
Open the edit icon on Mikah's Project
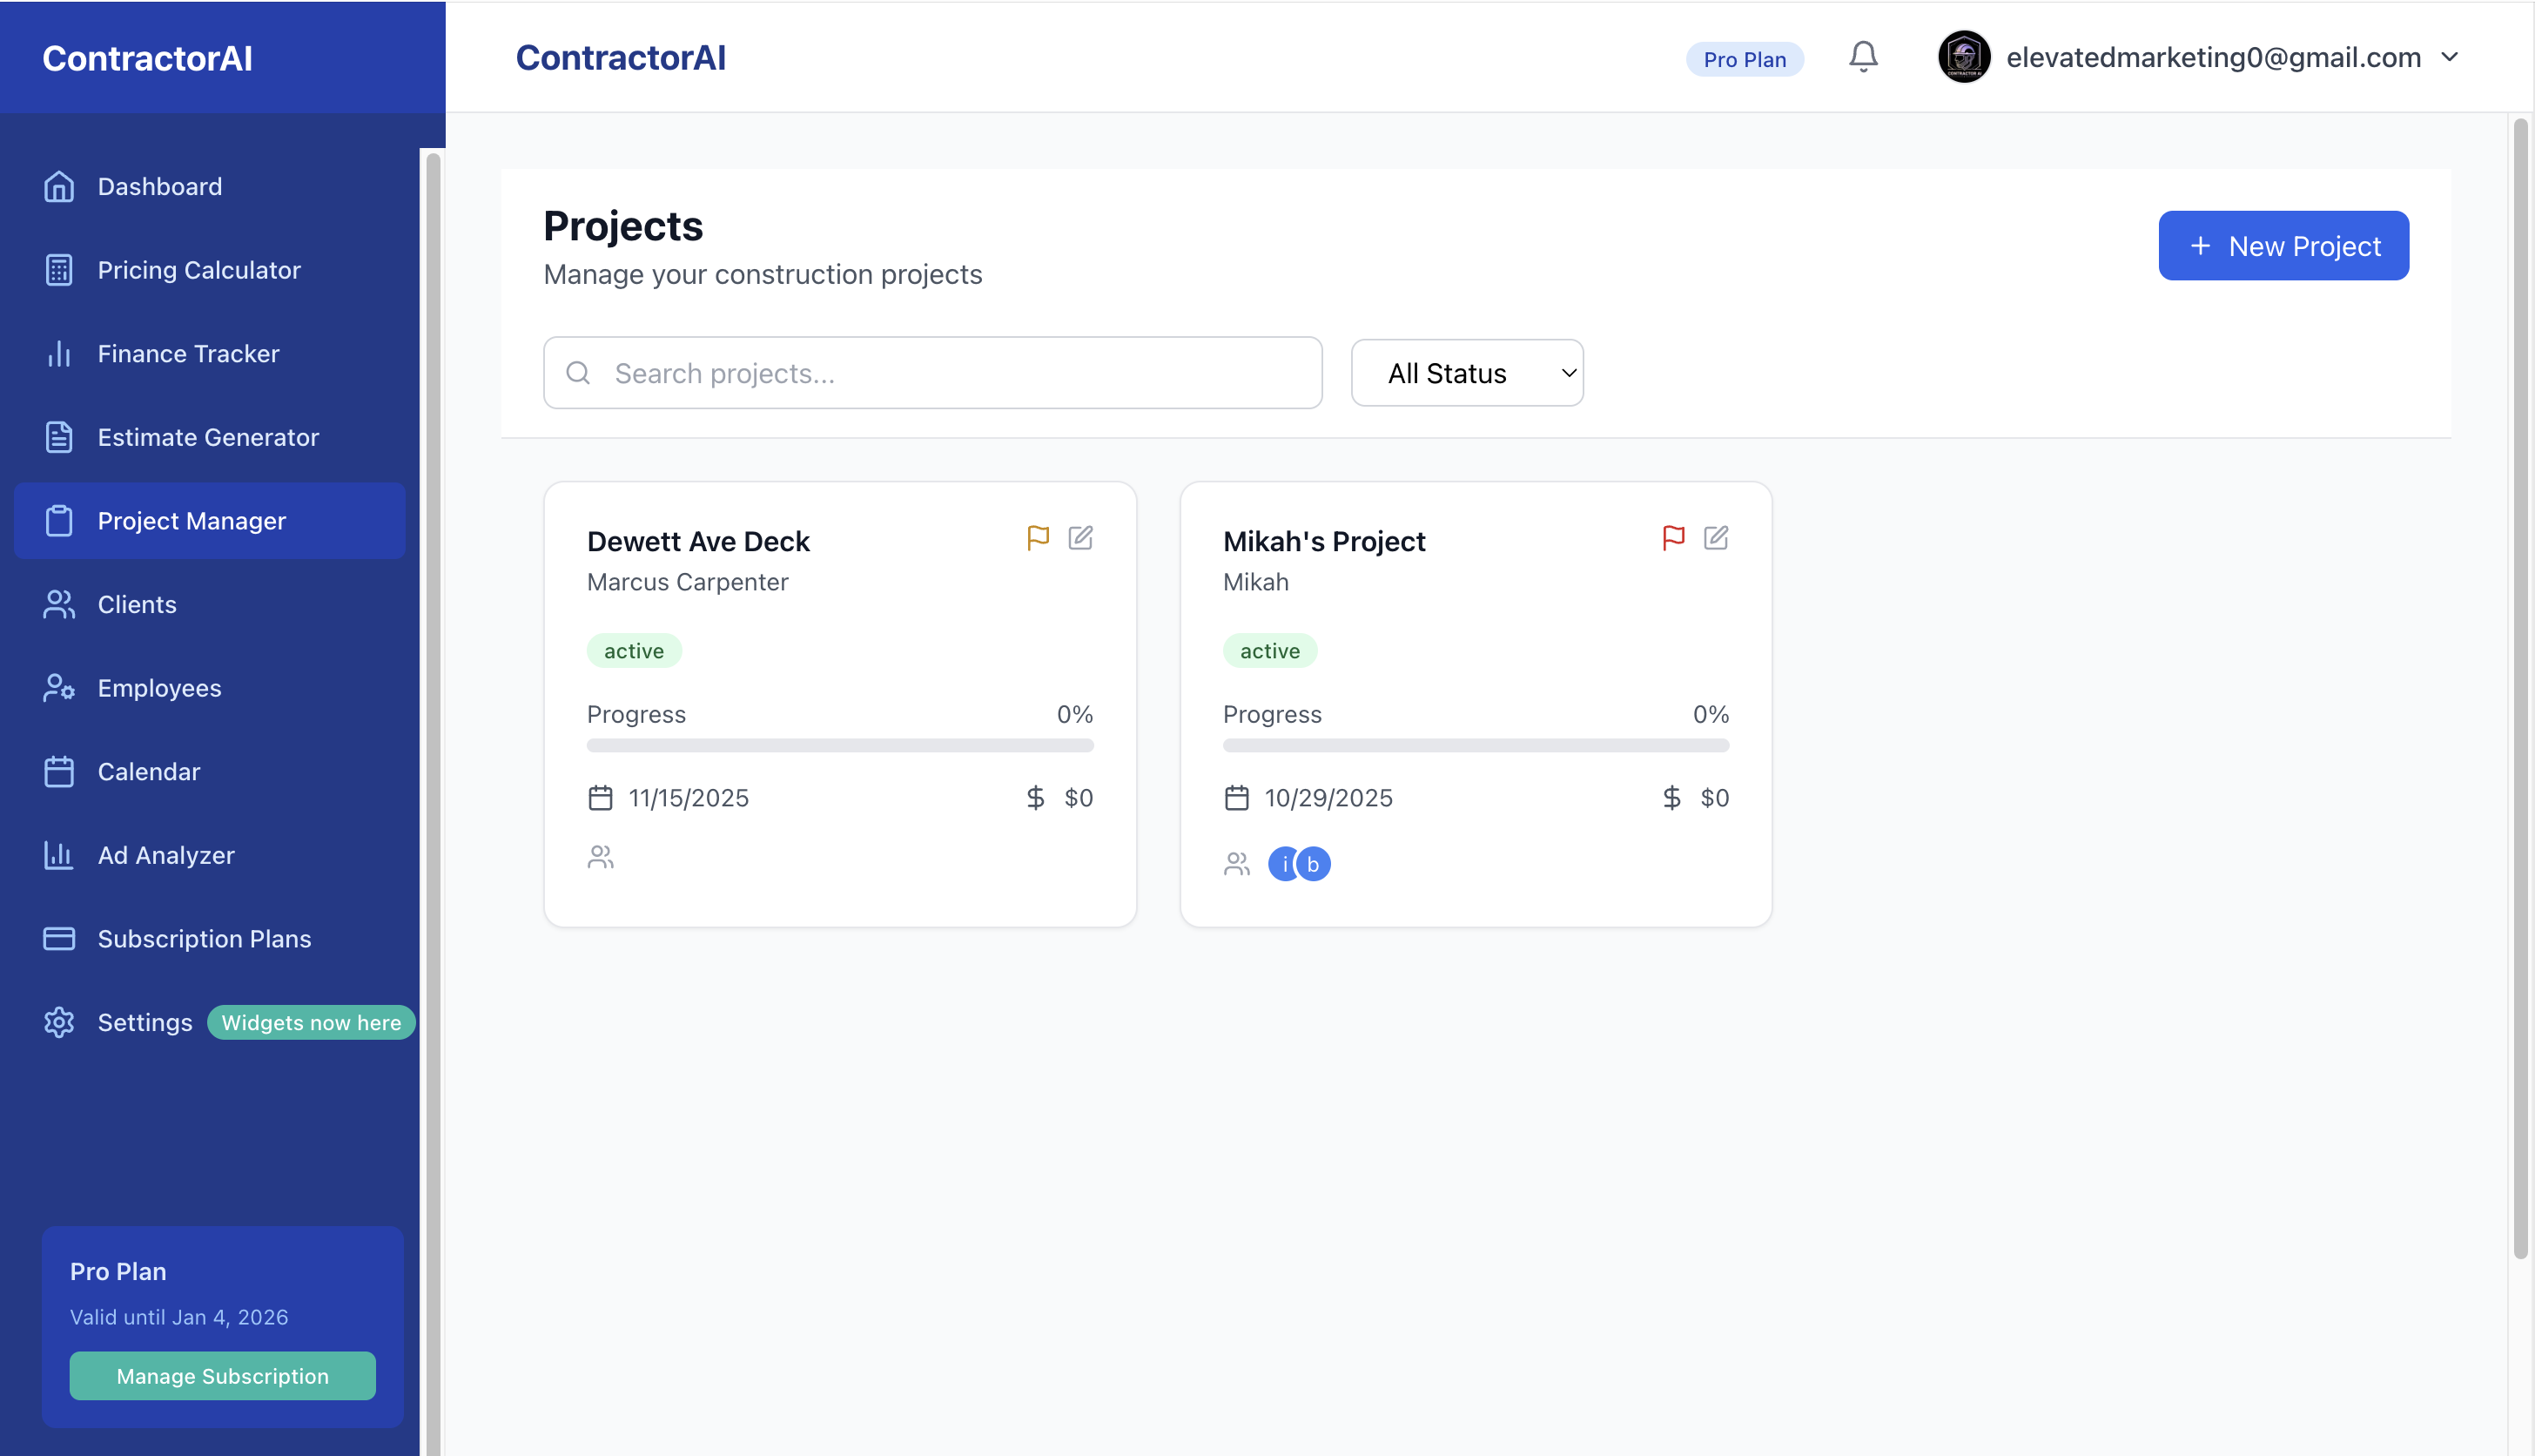pyautogui.click(x=1717, y=537)
